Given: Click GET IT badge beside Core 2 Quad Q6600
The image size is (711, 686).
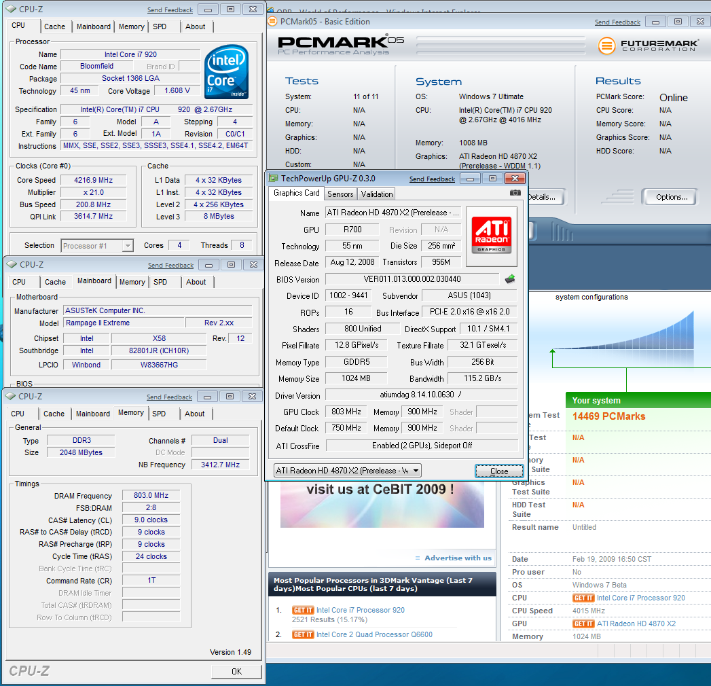Looking at the screenshot, I should (x=302, y=635).
